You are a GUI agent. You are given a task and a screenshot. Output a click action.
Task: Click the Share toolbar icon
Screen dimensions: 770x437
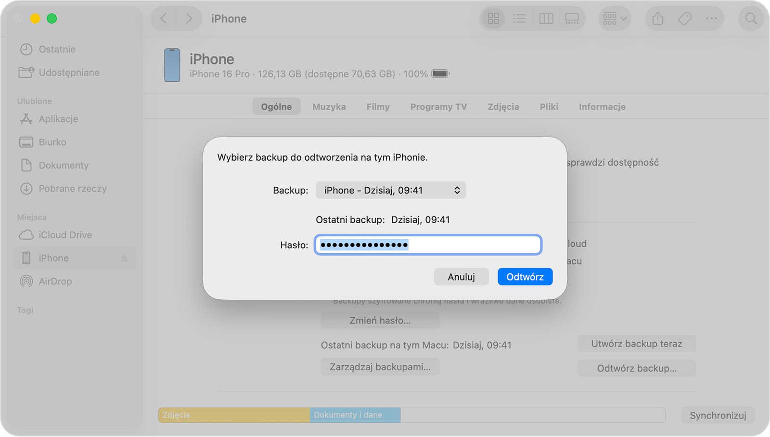point(658,19)
